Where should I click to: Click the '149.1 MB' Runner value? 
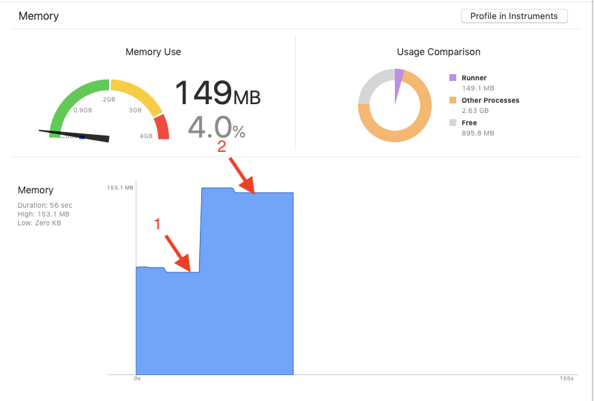point(477,88)
